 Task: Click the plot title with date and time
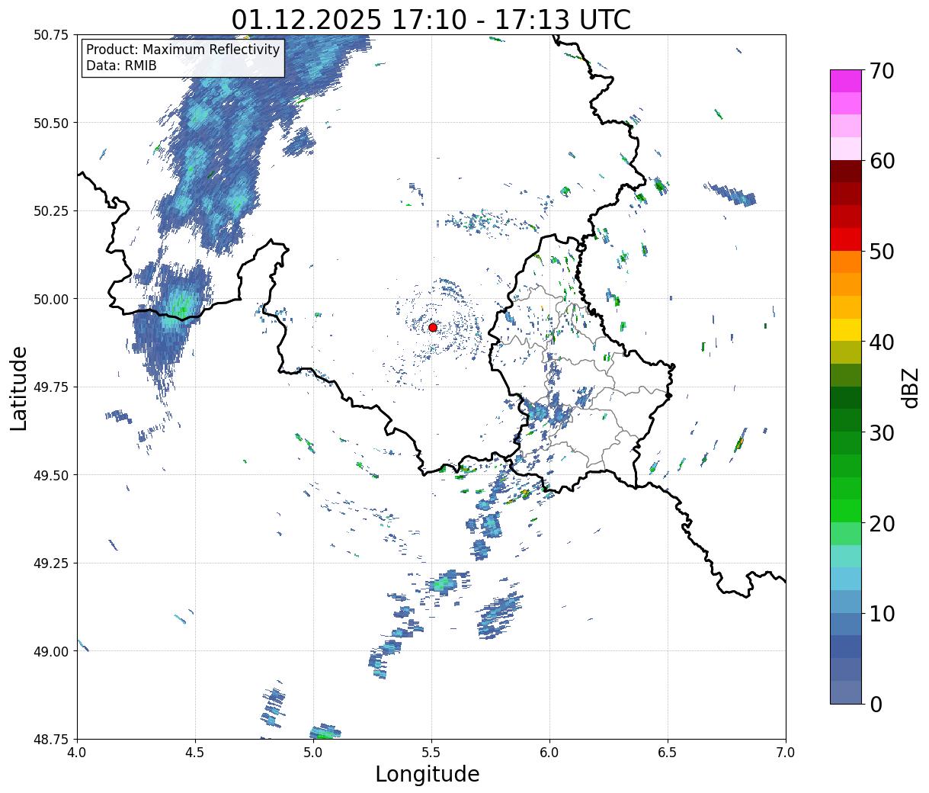click(431, 19)
